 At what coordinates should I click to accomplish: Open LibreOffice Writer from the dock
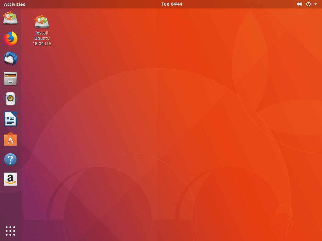10,119
